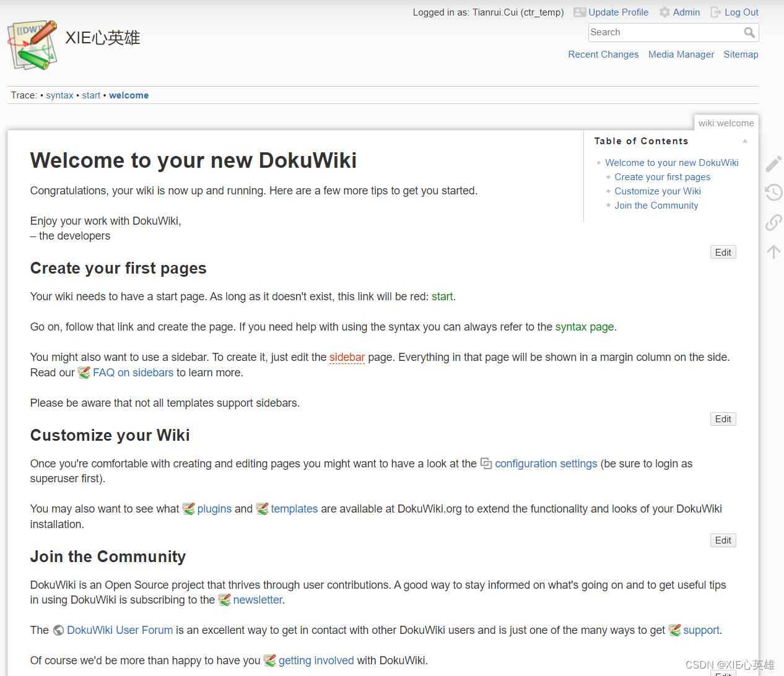This screenshot has width=784, height=676.
Task: Click the Edit this page pencil icon
Action: 773,163
